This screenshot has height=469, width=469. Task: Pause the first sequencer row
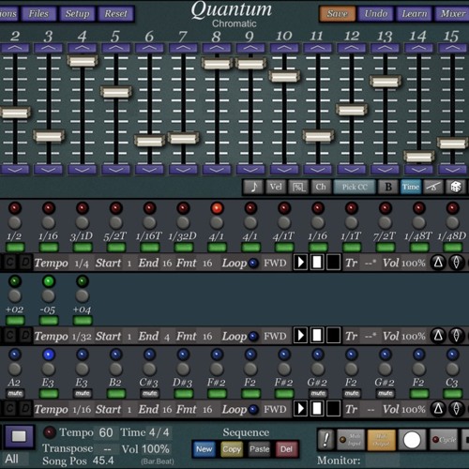317,263
